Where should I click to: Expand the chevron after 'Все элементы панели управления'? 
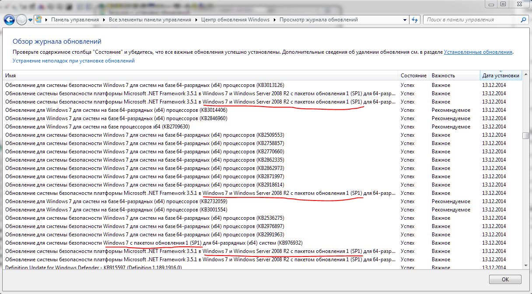[196, 20]
